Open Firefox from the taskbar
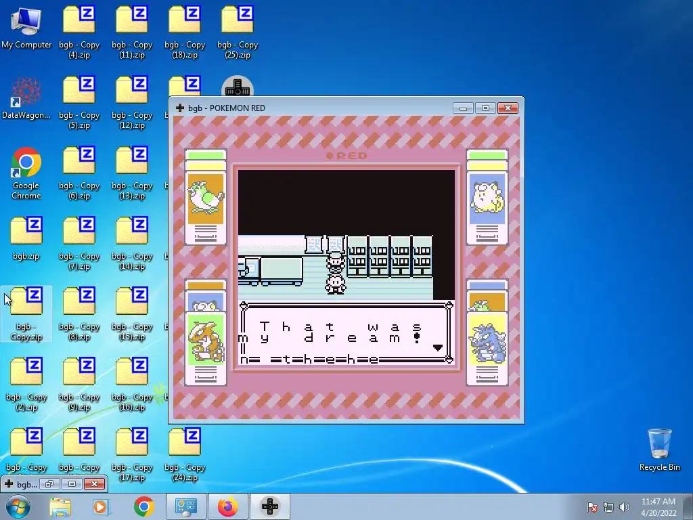This screenshot has height=520, width=693. 227,506
